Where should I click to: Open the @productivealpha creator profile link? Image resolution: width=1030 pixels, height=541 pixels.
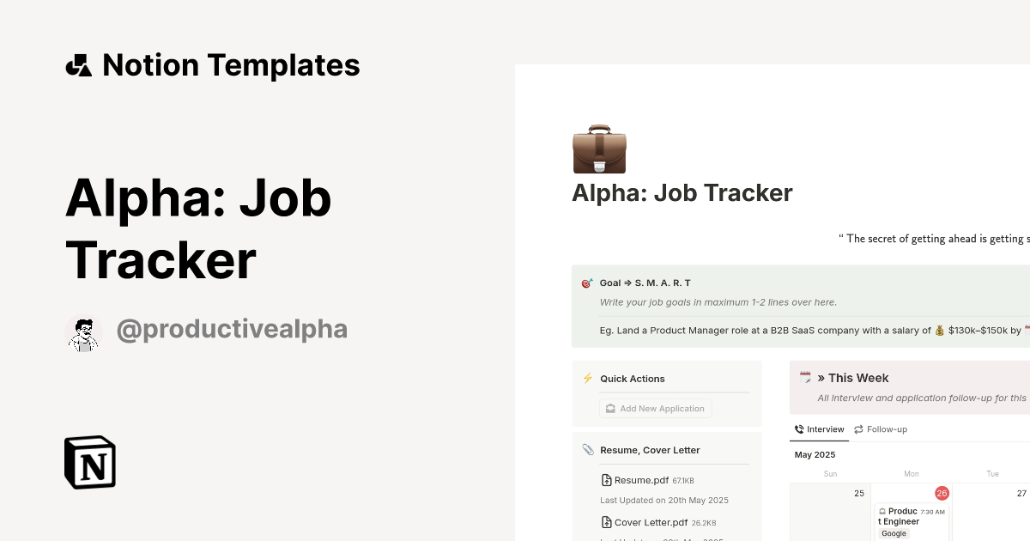232,329
